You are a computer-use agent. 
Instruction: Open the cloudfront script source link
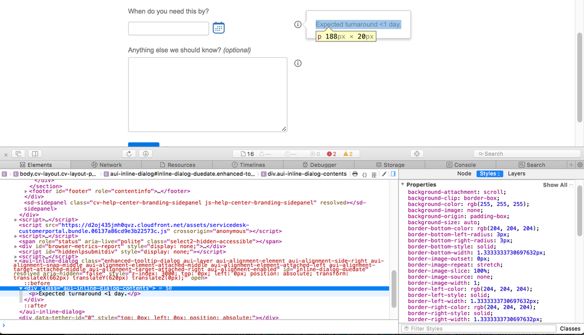134,228
